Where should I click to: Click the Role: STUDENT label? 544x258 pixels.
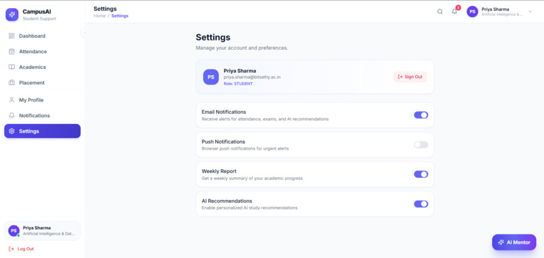[238, 84]
